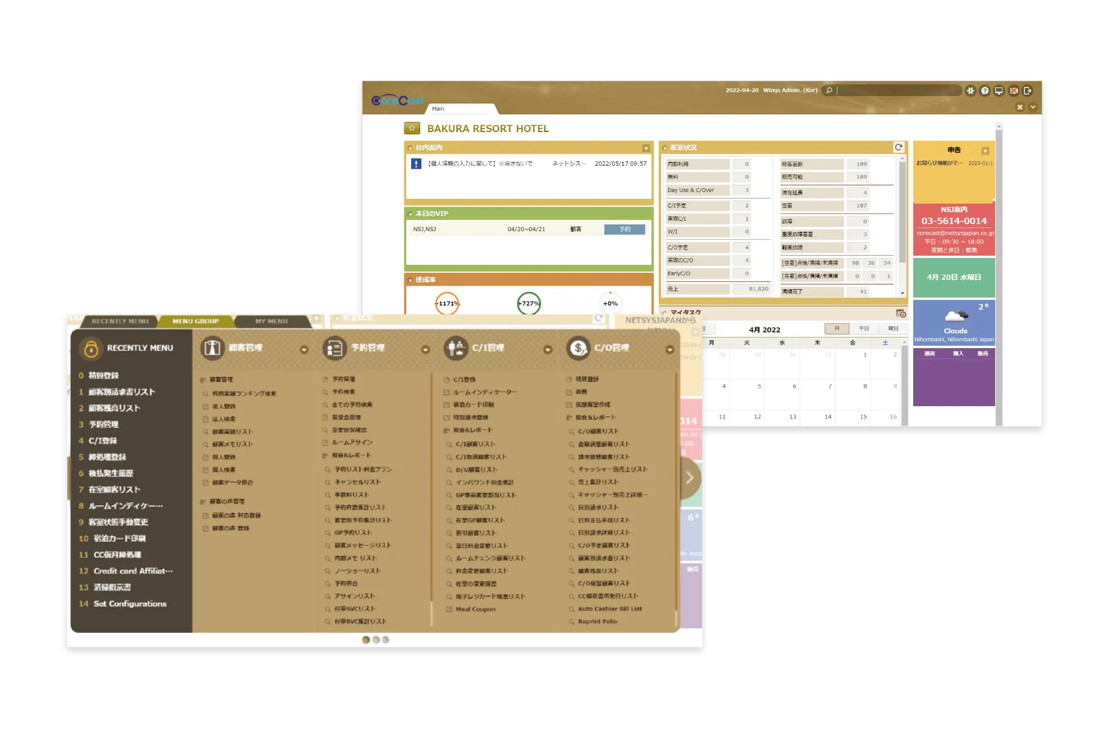Open the RECENTLY MENU tab
Image resolution: width=1101 pixels, height=734 pixels.
click(x=120, y=321)
